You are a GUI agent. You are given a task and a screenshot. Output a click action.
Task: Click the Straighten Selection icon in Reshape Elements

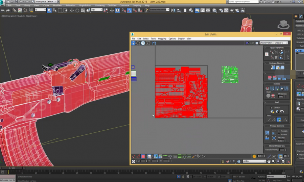(273, 68)
